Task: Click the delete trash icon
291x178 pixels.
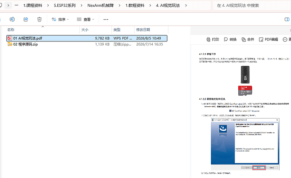Action: 39,19
